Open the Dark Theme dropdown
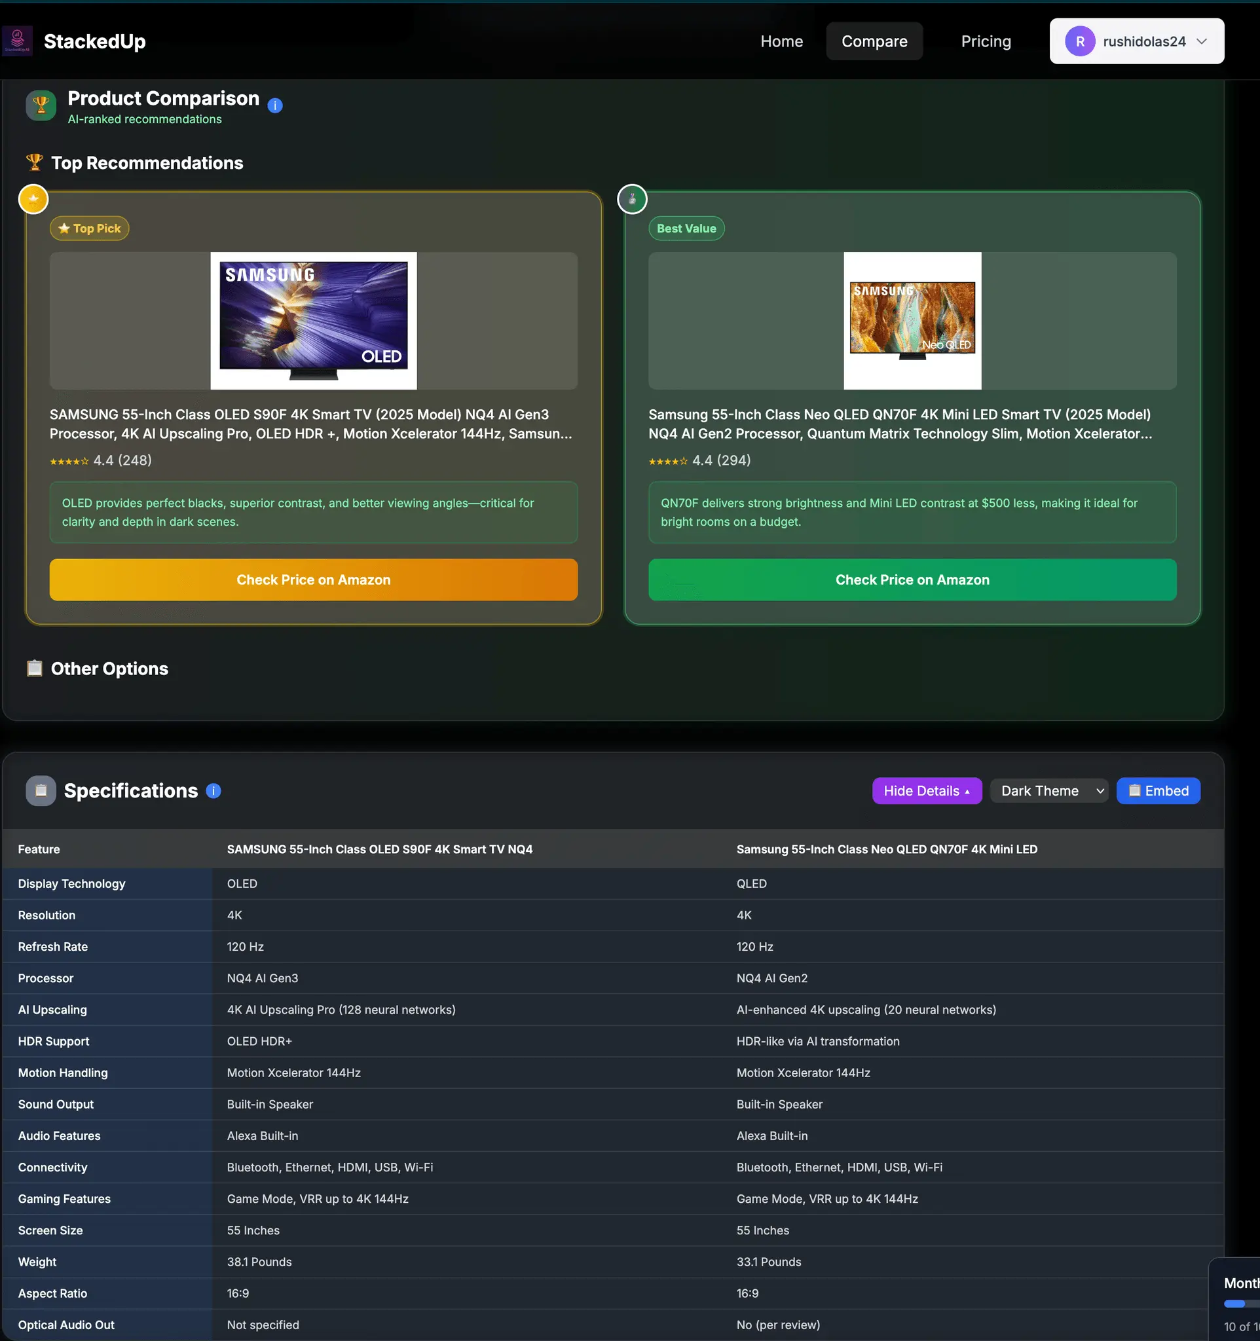 tap(1049, 791)
